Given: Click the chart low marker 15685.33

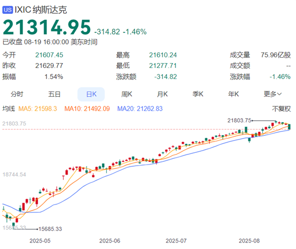Looking at the screenshot, I should click(50, 229).
